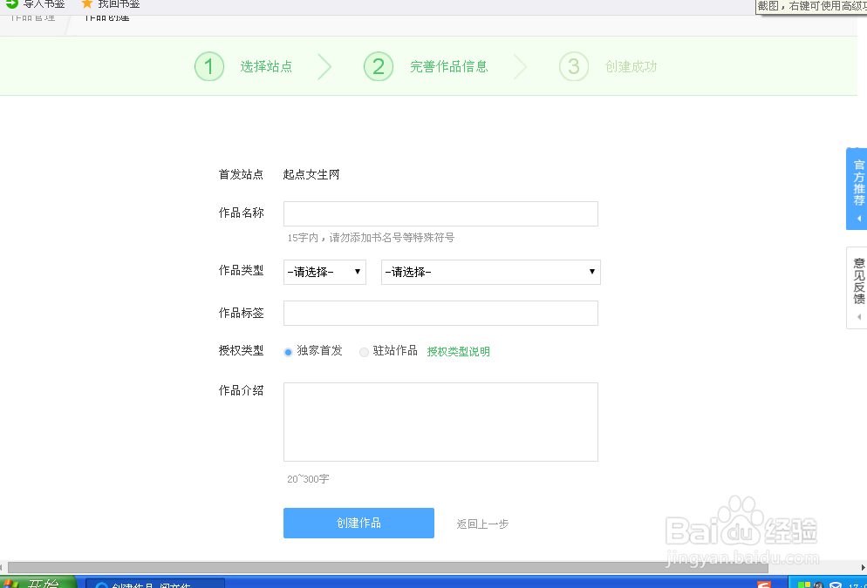The image size is (867, 588).
Task: Select the 独家首发 authorization radio button
Action: [288, 352]
